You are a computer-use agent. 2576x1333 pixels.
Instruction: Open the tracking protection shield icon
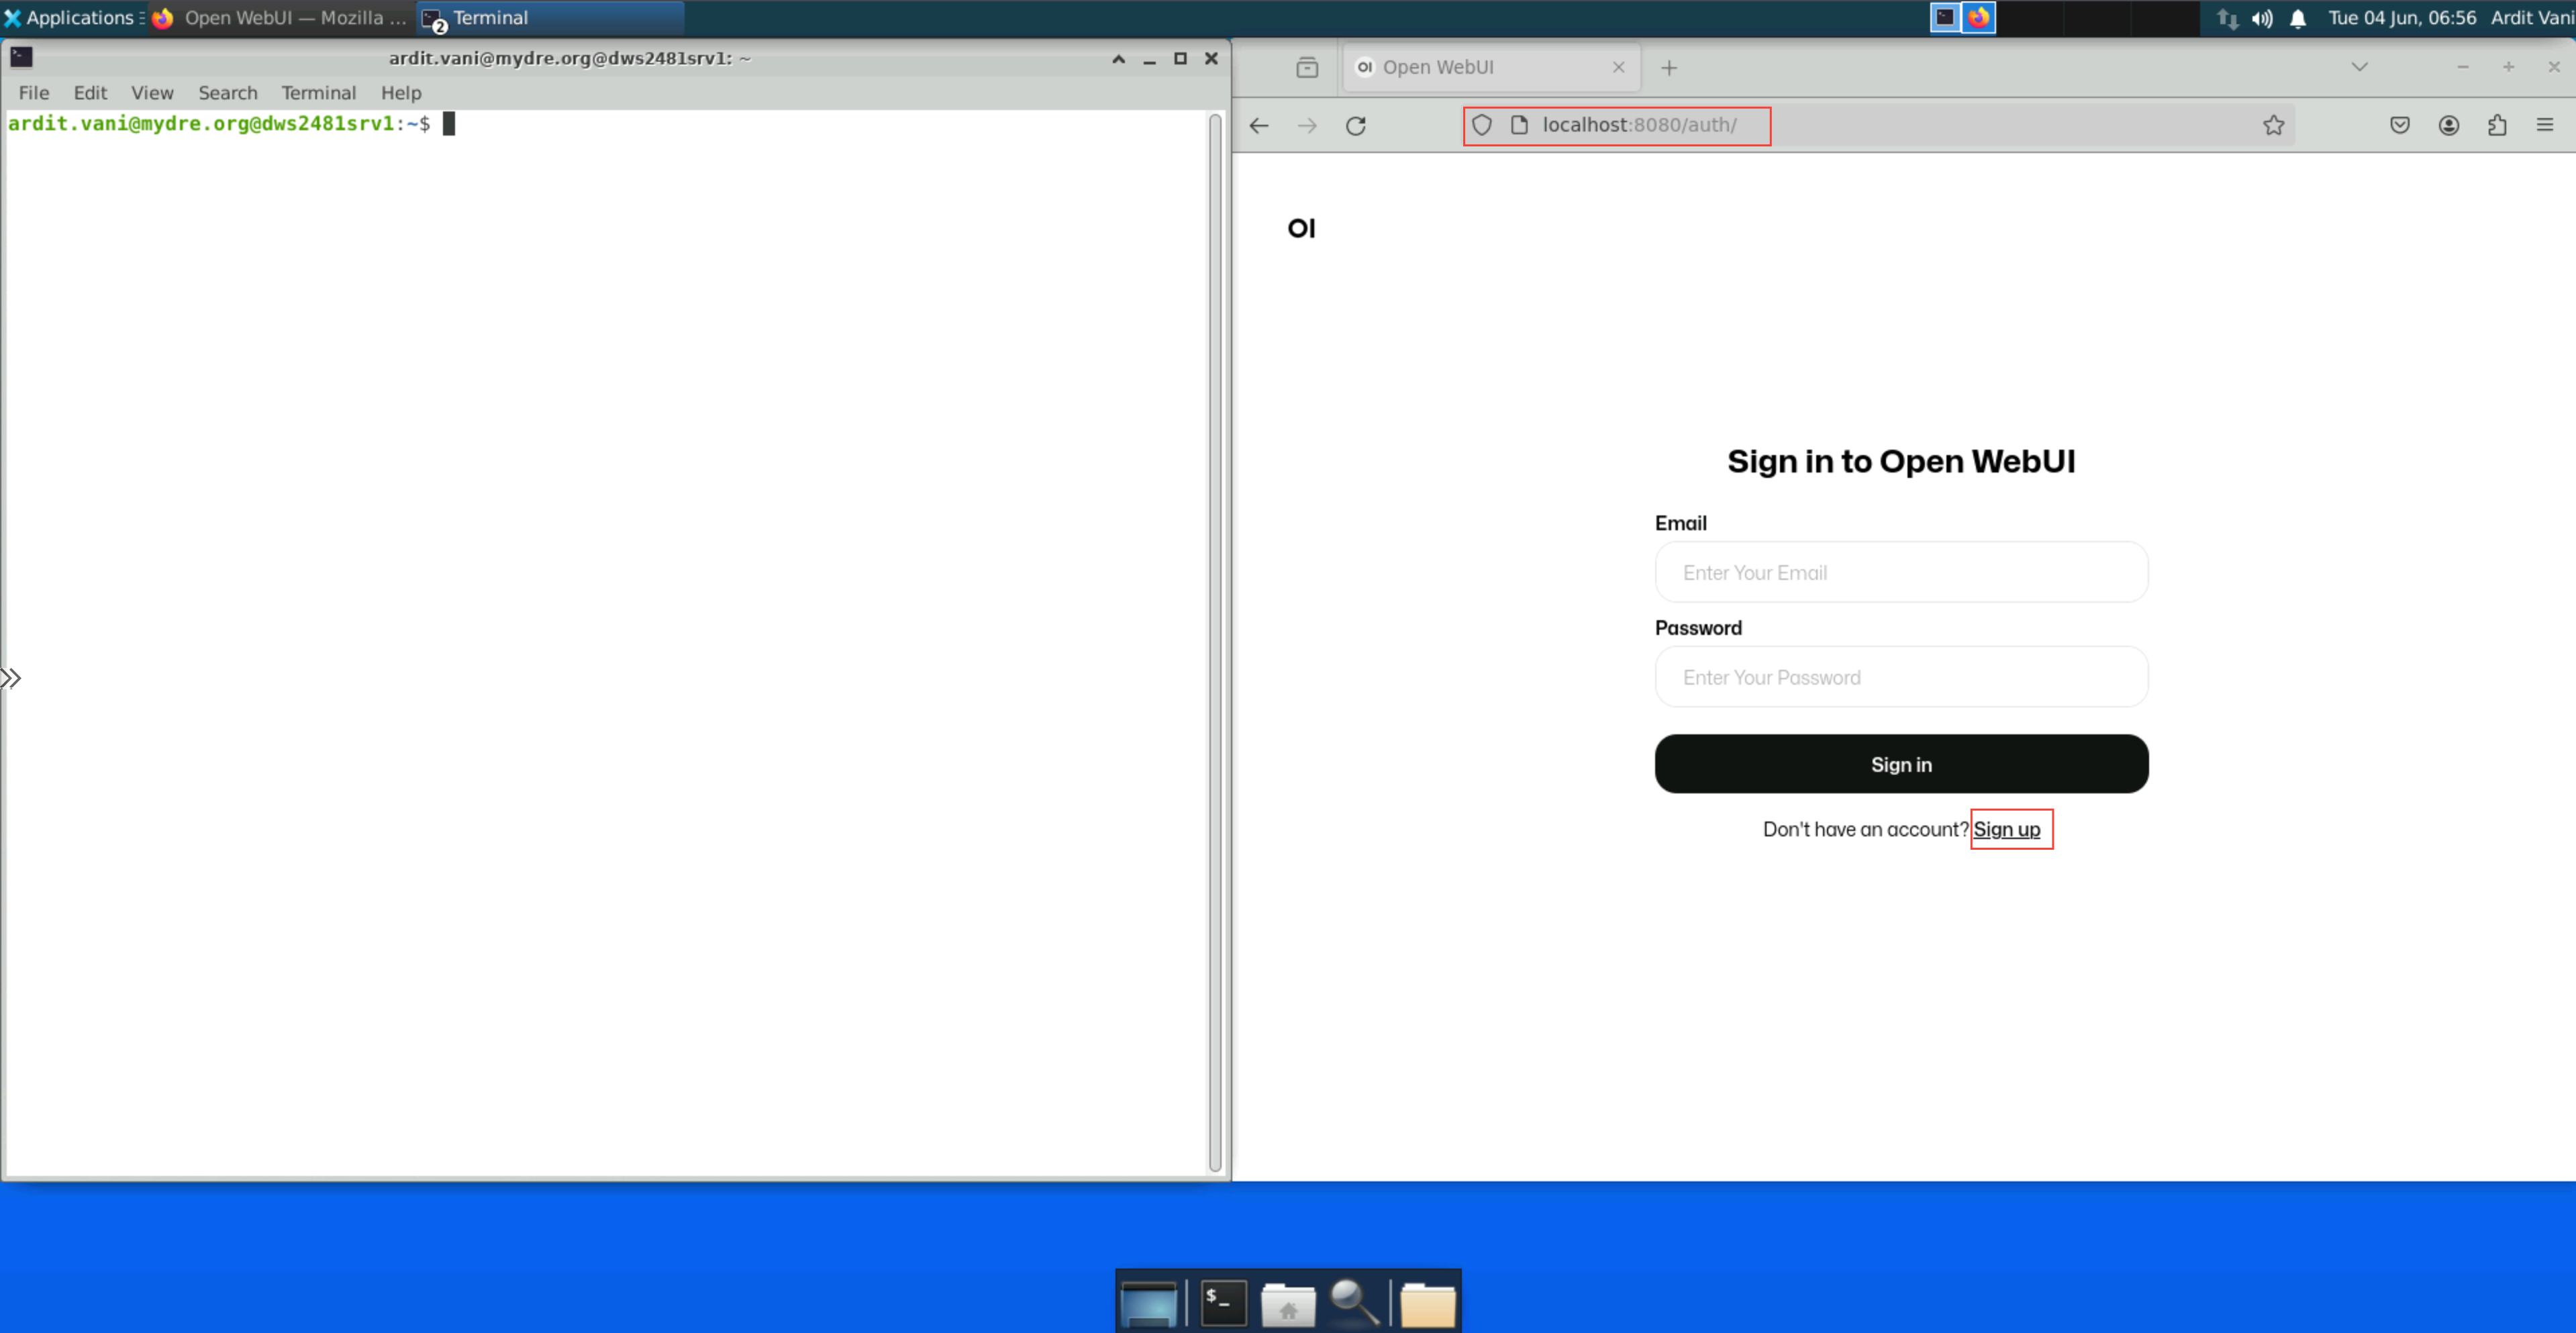tap(1482, 125)
